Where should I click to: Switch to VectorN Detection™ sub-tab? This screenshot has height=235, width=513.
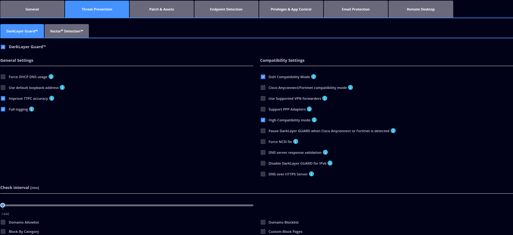point(67,31)
